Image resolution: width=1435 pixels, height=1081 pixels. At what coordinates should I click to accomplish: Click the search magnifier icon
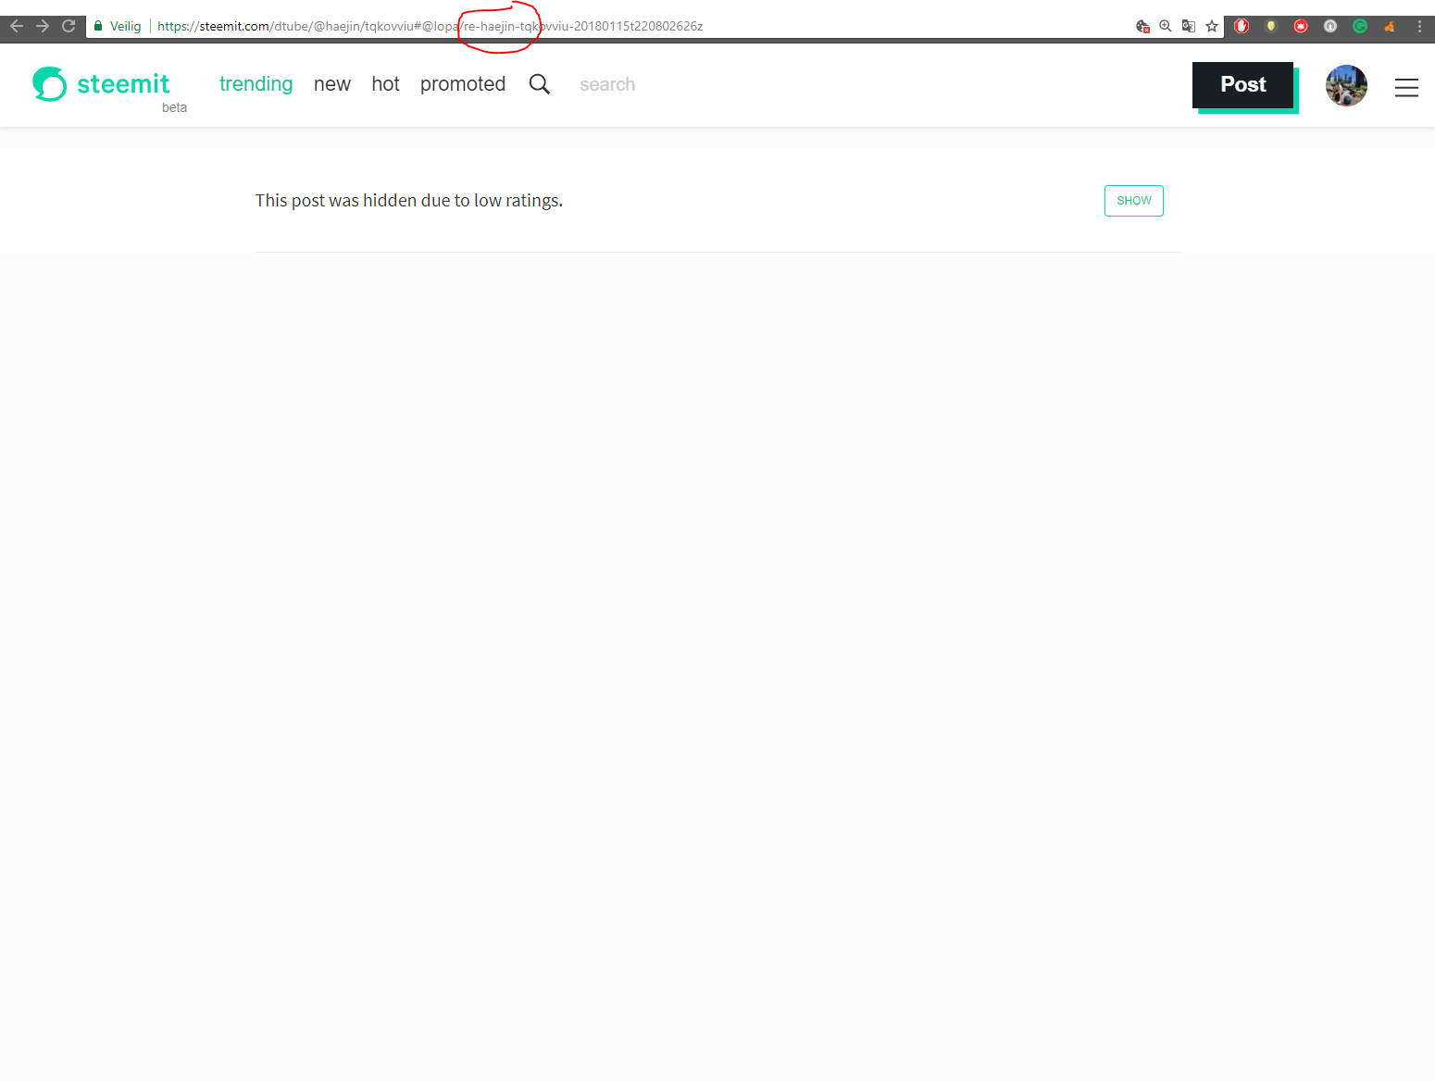coord(540,84)
